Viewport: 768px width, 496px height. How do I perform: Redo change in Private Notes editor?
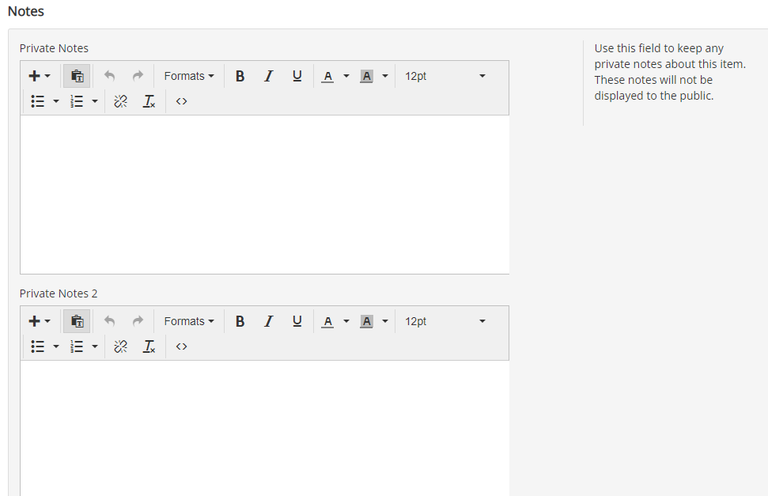click(x=138, y=76)
